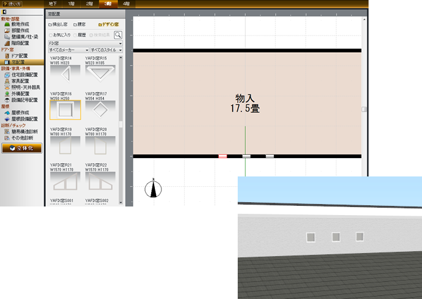Select the 物入 17.5畳 room label
Viewport: 422px width, 299px height.
click(245, 104)
